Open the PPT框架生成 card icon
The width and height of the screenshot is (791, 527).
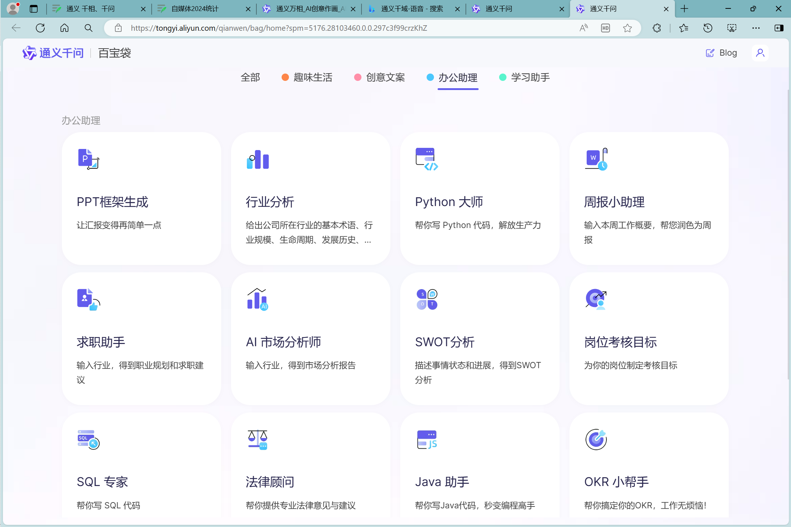pyautogui.click(x=89, y=159)
